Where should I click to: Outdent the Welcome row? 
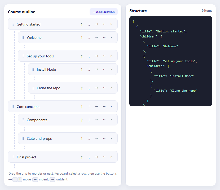tap(104, 37)
